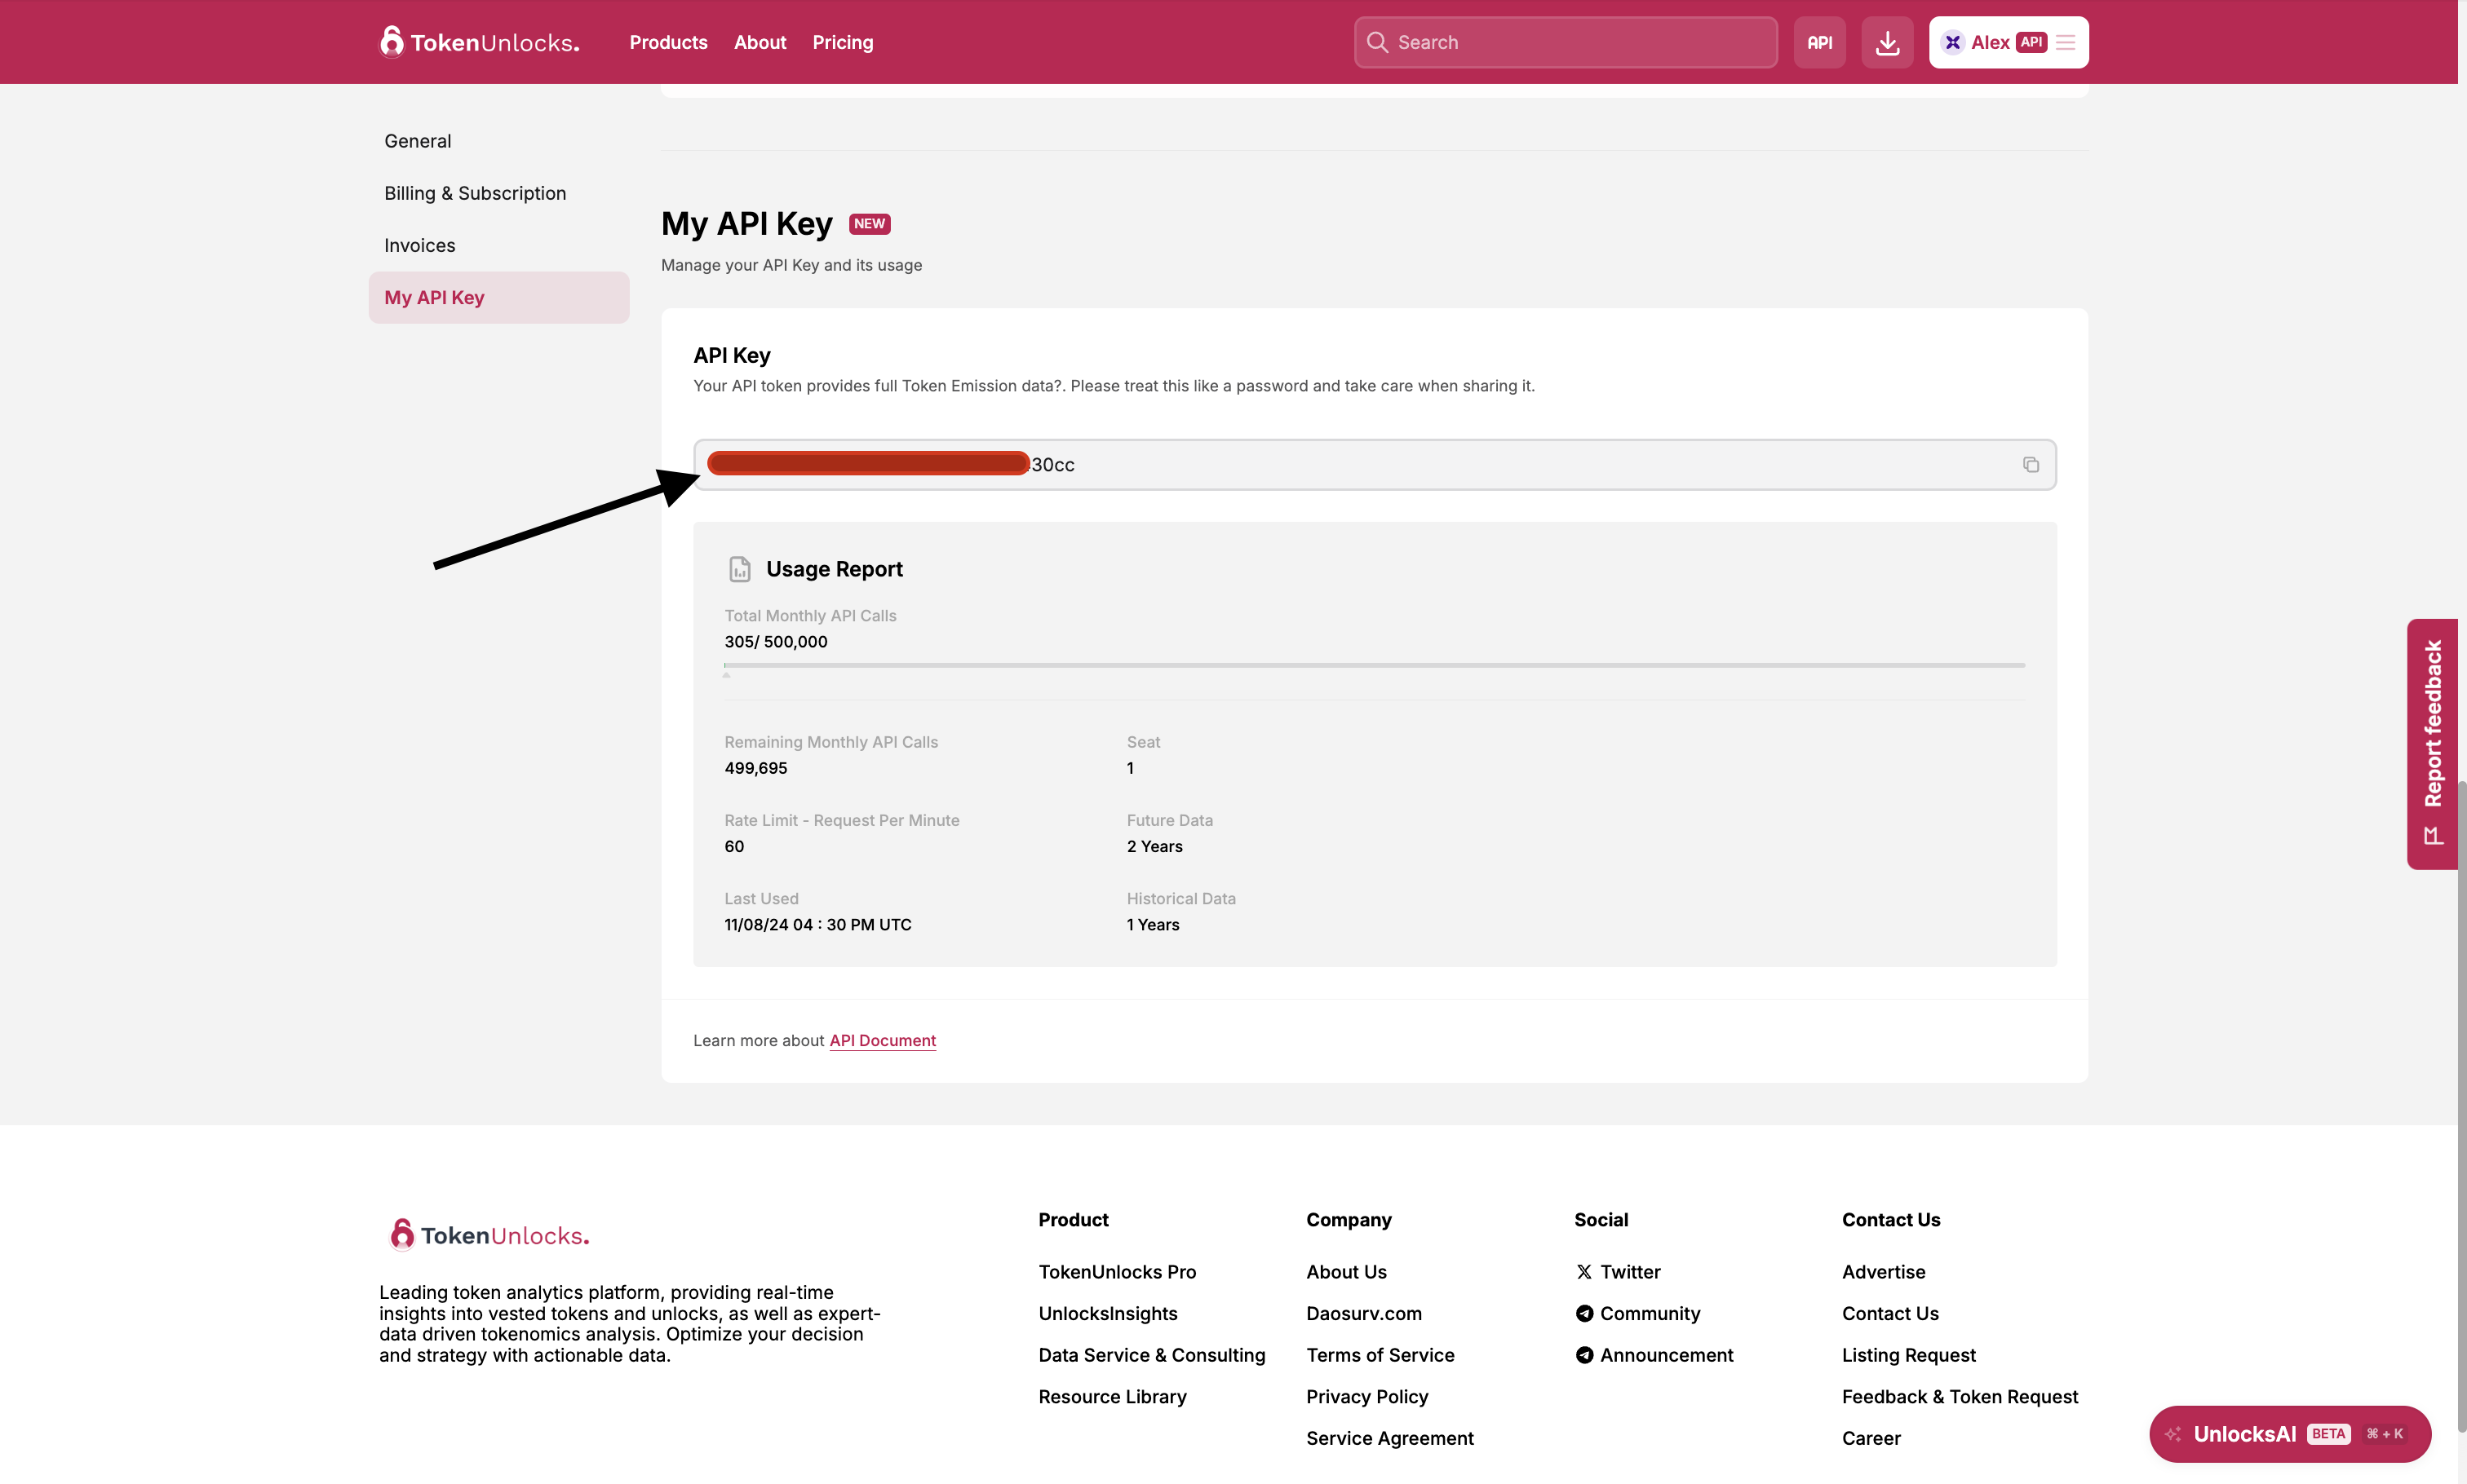The image size is (2467, 1484).
Task: Open Resource Library footer link
Action: pyautogui.click(x=1111, y=1396)
